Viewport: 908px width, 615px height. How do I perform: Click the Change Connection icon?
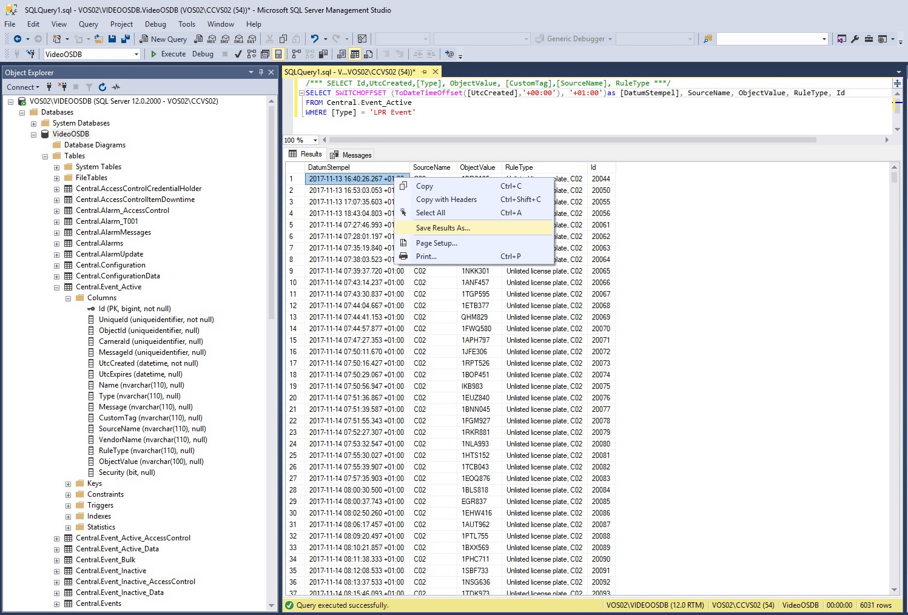[30, 54]
